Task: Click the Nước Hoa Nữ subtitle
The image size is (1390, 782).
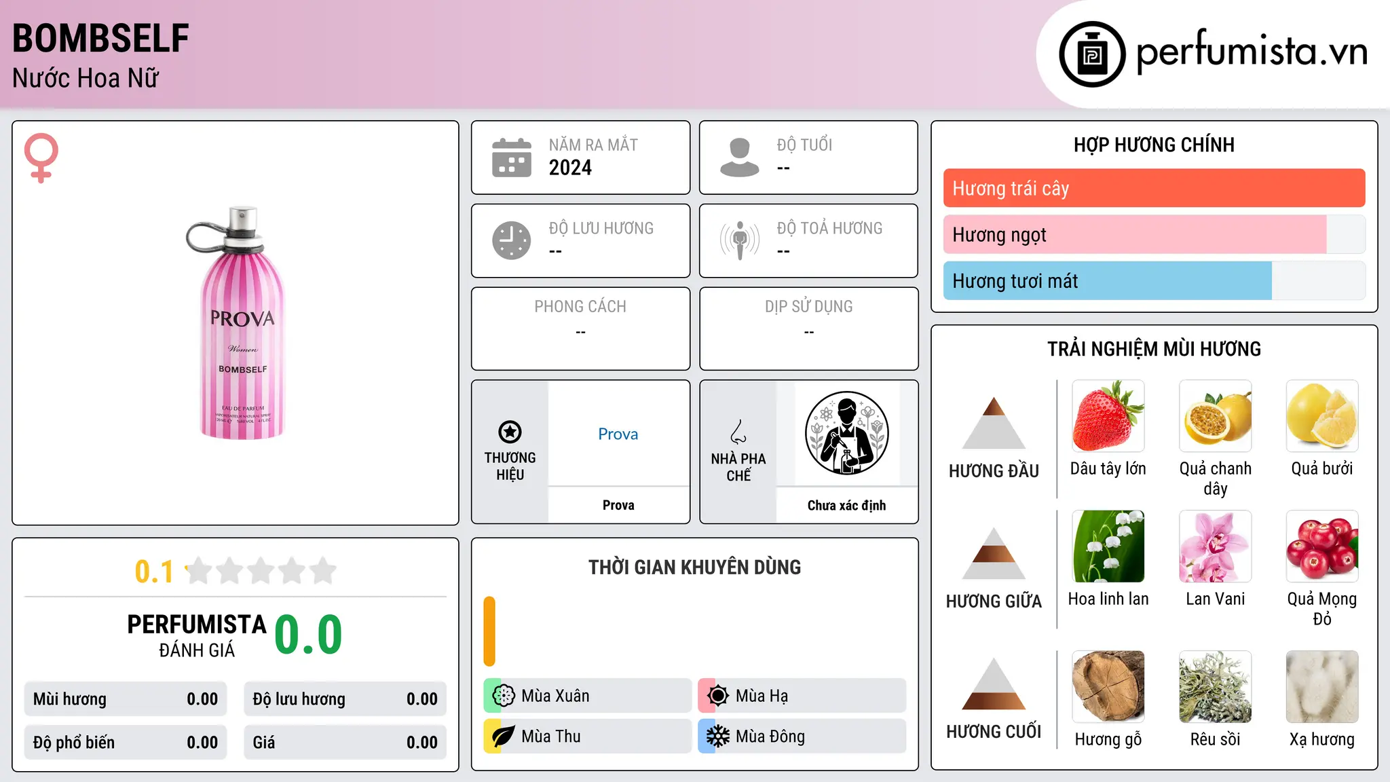Action: point(86,78)
